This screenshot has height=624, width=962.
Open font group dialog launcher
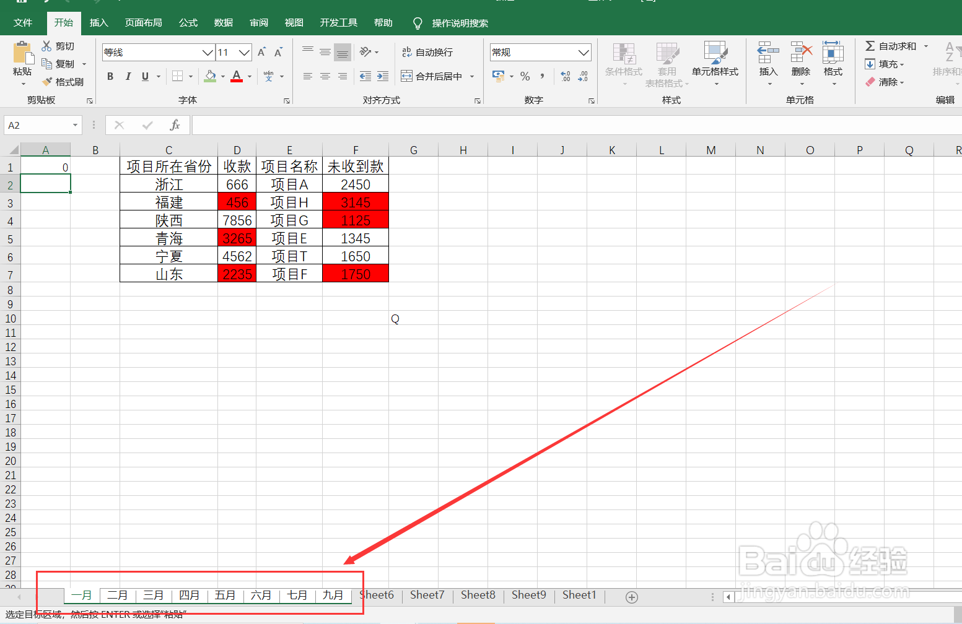tap(287, 100)
